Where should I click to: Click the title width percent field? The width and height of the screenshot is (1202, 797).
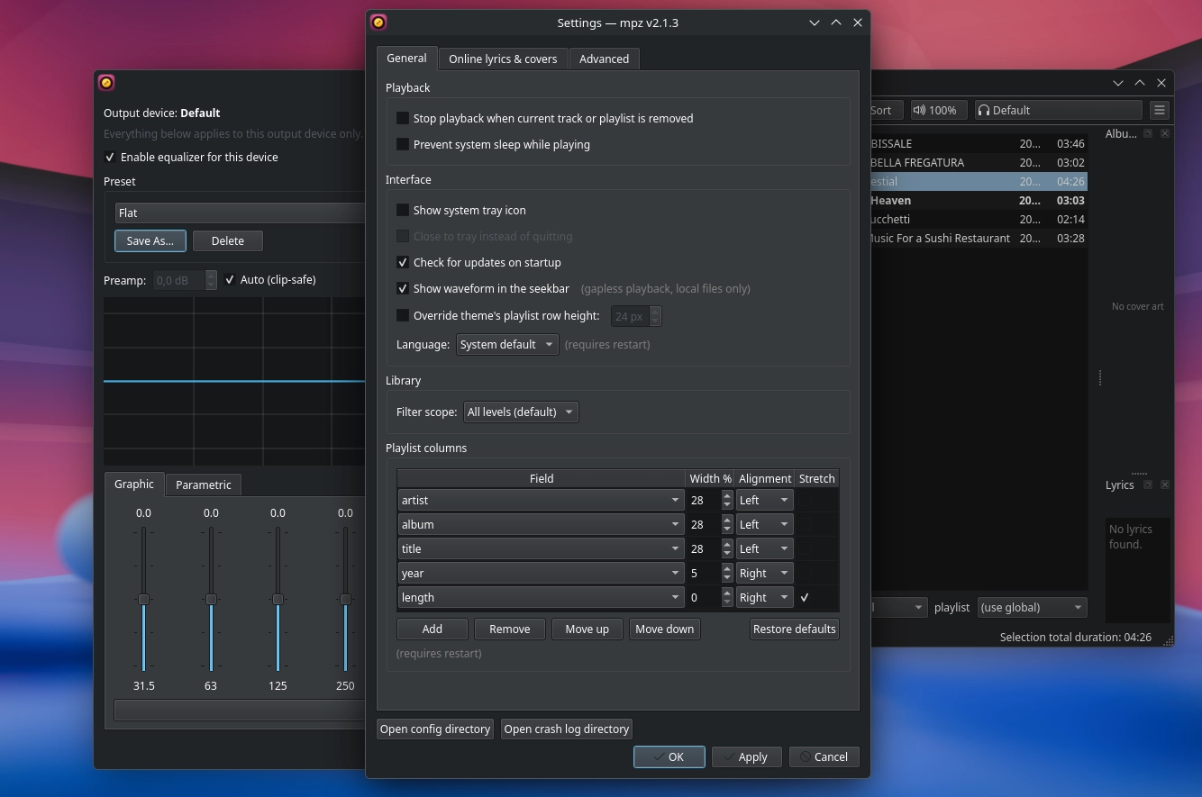704,548
